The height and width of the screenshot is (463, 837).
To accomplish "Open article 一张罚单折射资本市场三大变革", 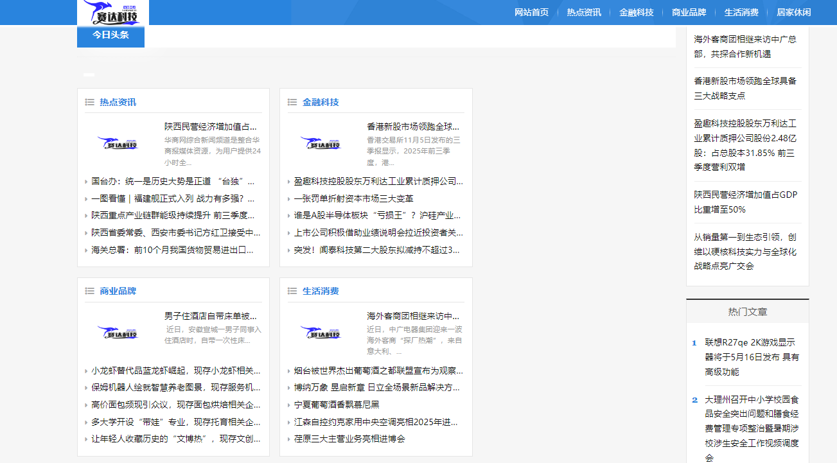I will pyautogui.click(x=353, y=198).
